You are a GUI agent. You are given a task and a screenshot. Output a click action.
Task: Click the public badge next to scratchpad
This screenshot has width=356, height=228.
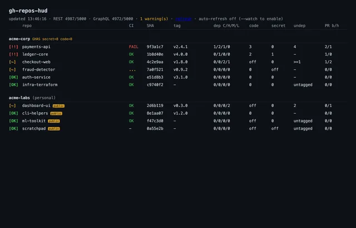coord(54,129)
